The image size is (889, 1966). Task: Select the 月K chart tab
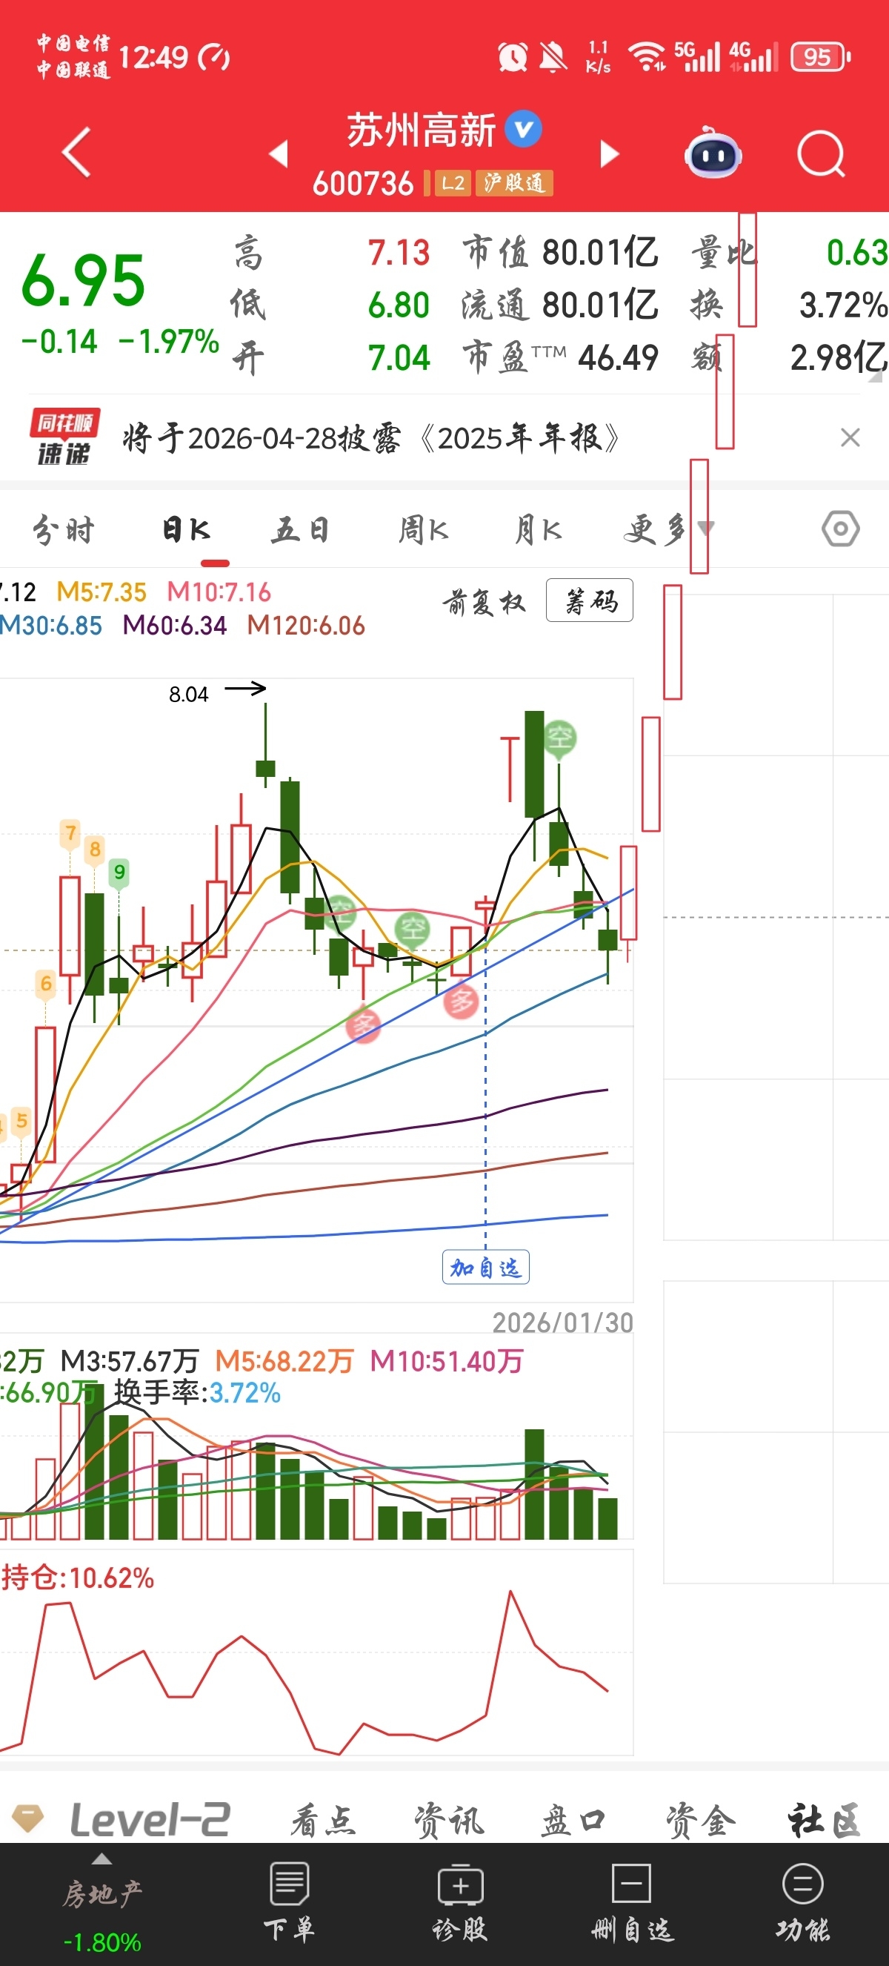pyautogui.click(x=539, y=529)
